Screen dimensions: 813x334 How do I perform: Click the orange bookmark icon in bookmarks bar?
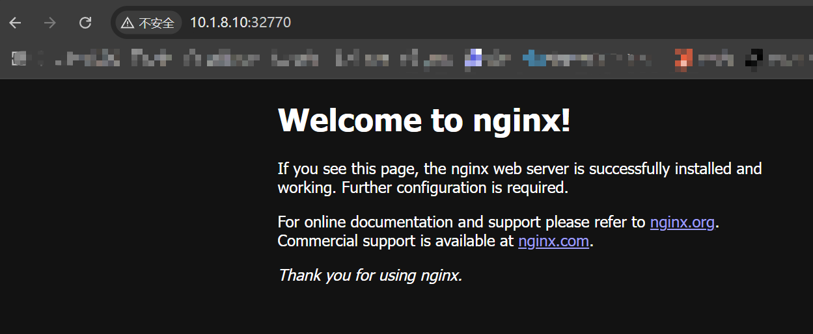pos(683,59)
